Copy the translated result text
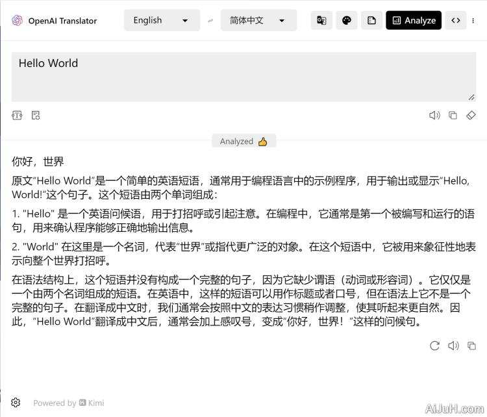 pyautogui.click(x=472, y=346)
